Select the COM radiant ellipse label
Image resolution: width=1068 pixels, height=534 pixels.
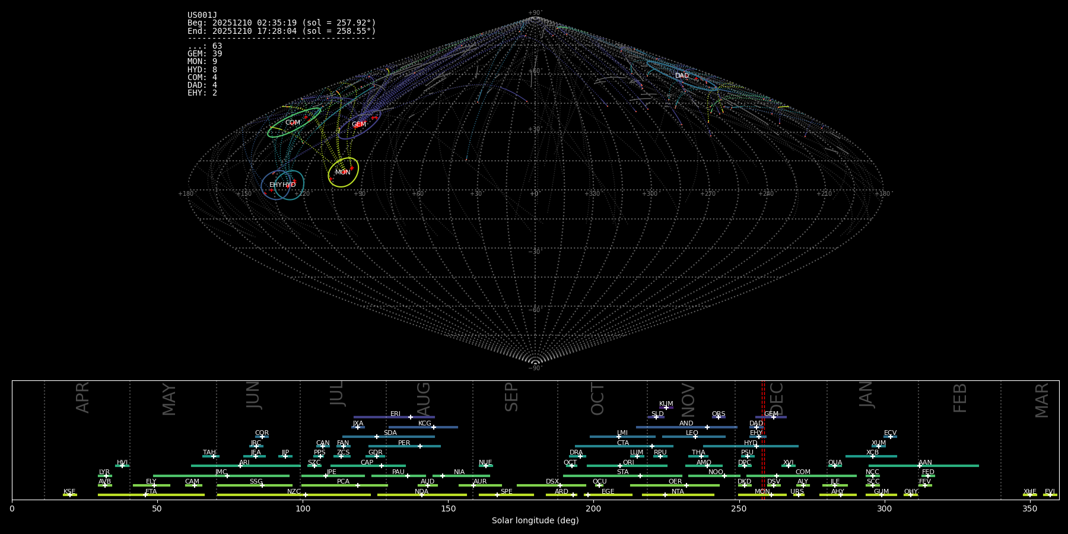(293, 123)
